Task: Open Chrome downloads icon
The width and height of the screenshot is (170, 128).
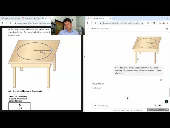Action: tap(159, 23)
